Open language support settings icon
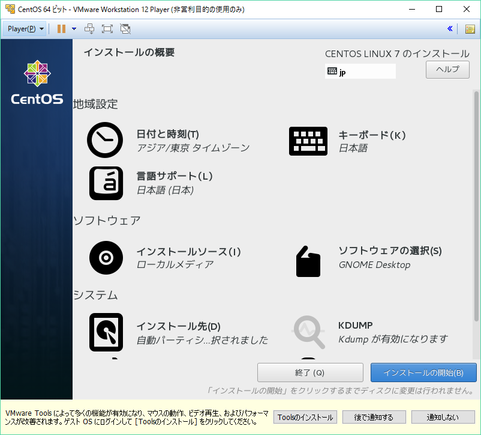The height and width of the screenshot is (435, 481). click(x=106, y=183)
